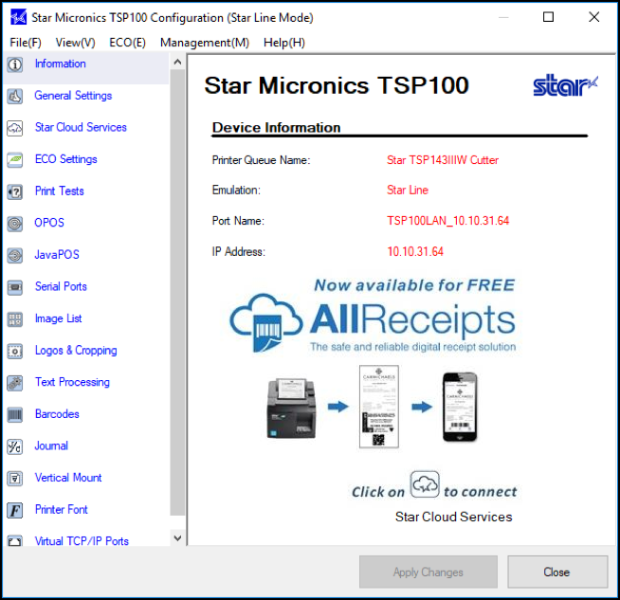Click the Apply Changes button
620x600 pixels.
point(429,572)
